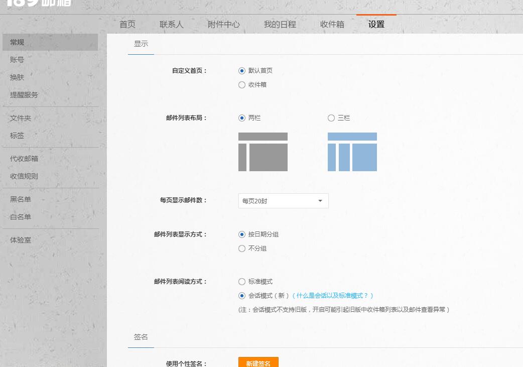Click the 189 mailbox logo
Image resolution: width=523 pixels, height=367 pixels.
pos(38,3)
